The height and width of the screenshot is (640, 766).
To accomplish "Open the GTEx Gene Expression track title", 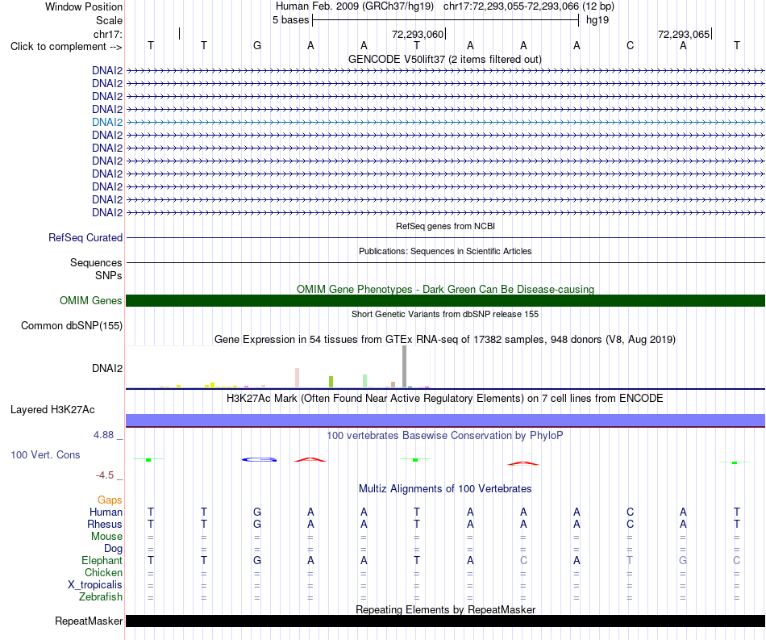I will 445,339.
